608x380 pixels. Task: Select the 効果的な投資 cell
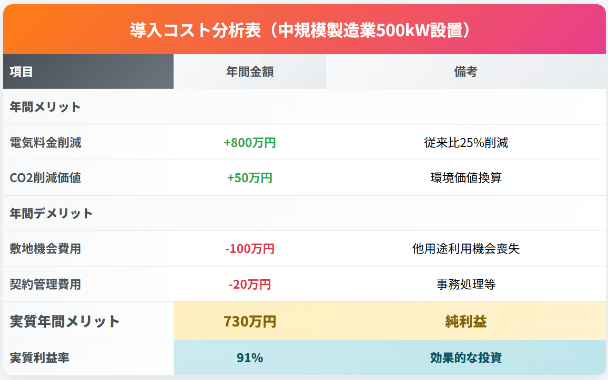coord(465,358)
